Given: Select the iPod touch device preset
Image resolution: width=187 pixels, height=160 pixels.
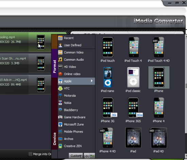Looking at the screenshot, I should pyautogui.click(x=107, y=50).
